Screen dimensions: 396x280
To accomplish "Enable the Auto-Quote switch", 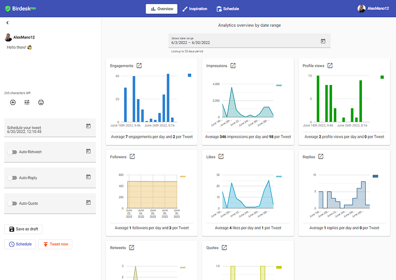I will pos(12,203).
